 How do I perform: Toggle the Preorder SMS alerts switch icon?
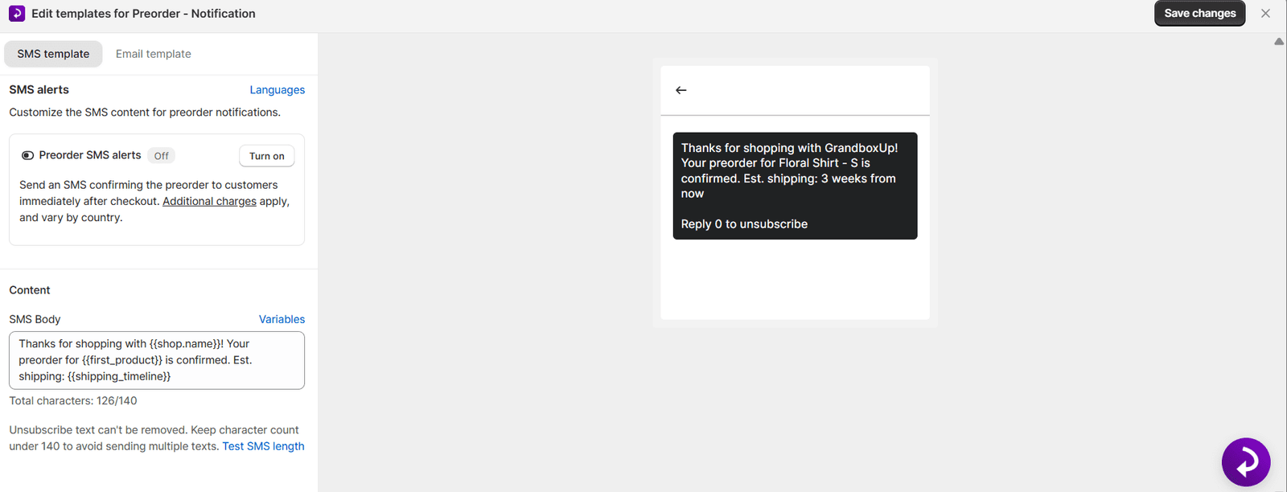tap(27, 156)
